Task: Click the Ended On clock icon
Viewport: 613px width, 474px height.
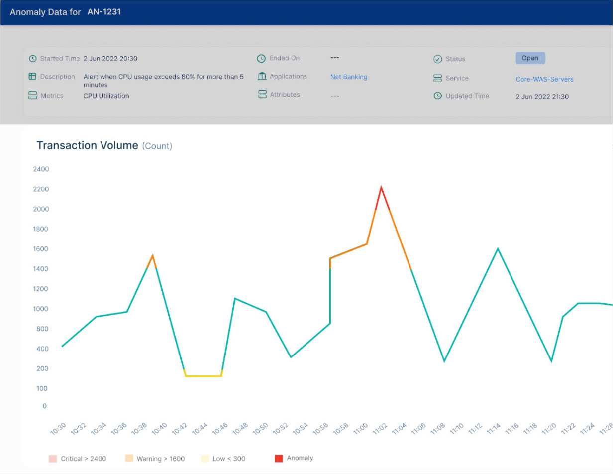Action: (262, 59)
